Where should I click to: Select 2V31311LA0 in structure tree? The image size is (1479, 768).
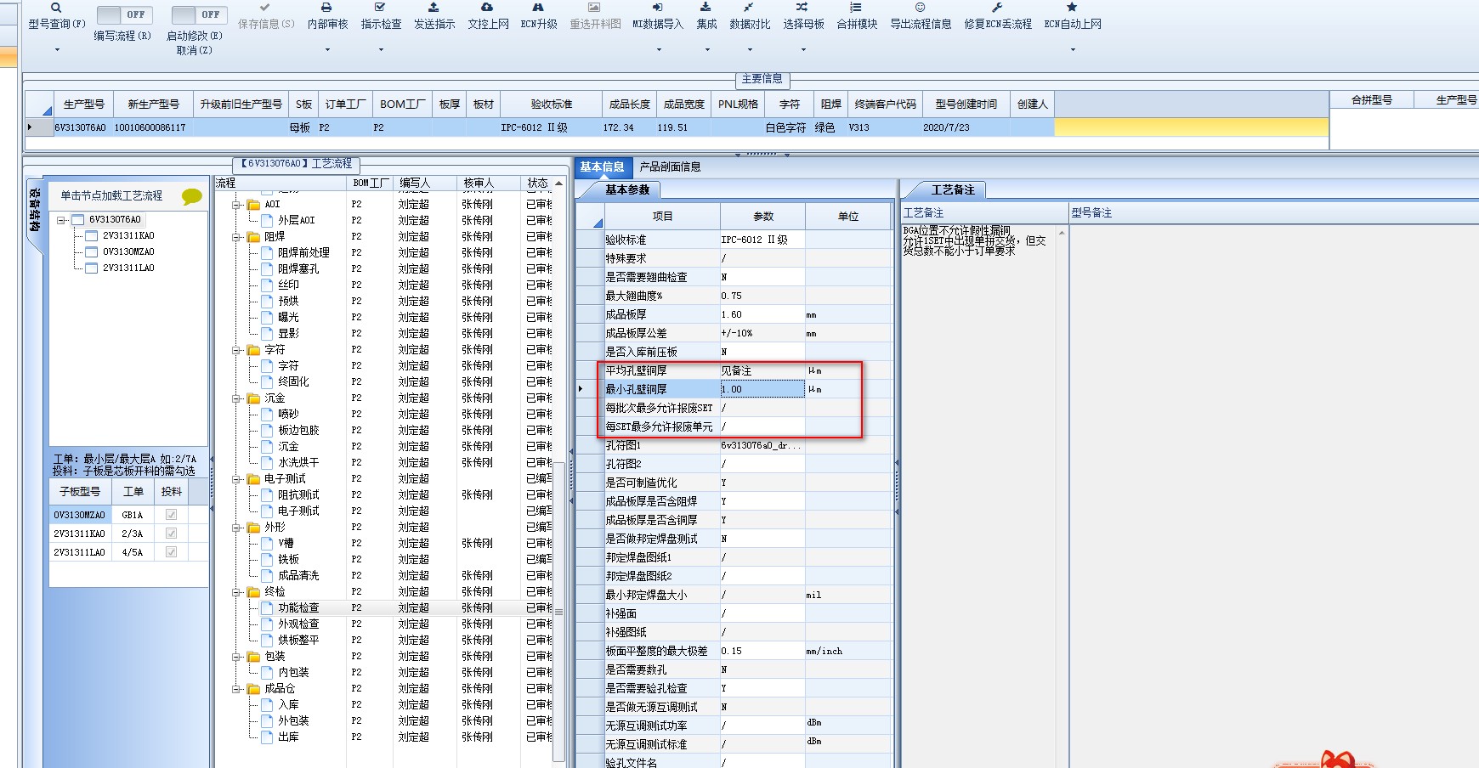(x=128, y=268)
